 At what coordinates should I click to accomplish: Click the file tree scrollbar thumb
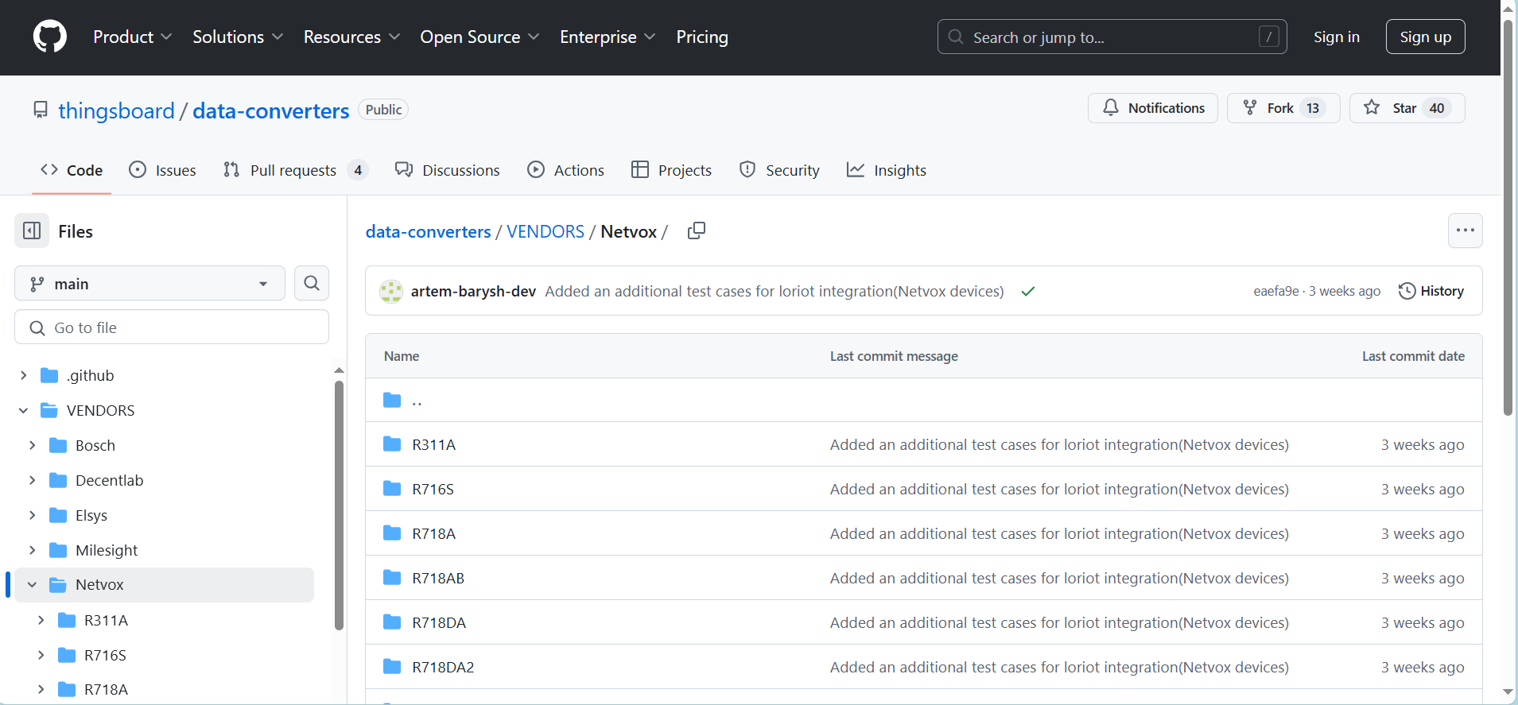click(339, 505)
